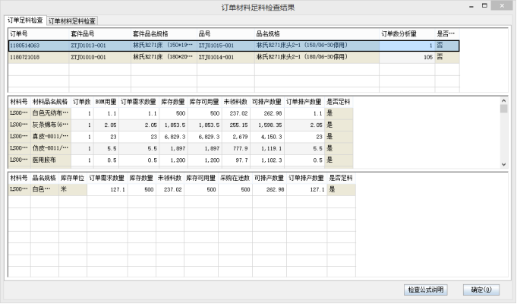Viewport: 517px width, 304px height.
Task: Click the BOM用量 column header
Action: click(x=106, y=102)
